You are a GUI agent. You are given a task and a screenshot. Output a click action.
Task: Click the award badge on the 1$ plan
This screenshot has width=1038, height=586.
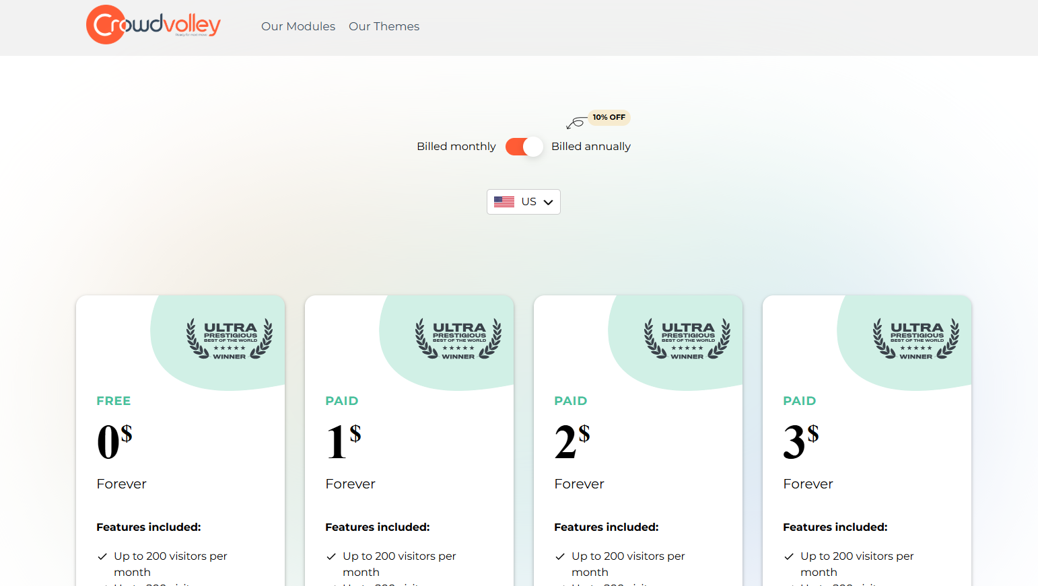pyautogui.click(x=458, y=339)
